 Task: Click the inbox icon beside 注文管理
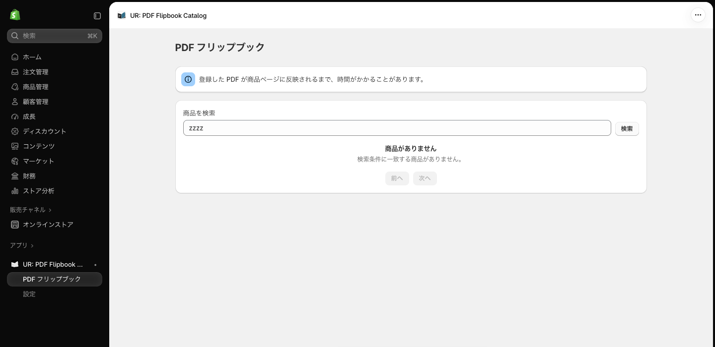coord(15,72)
